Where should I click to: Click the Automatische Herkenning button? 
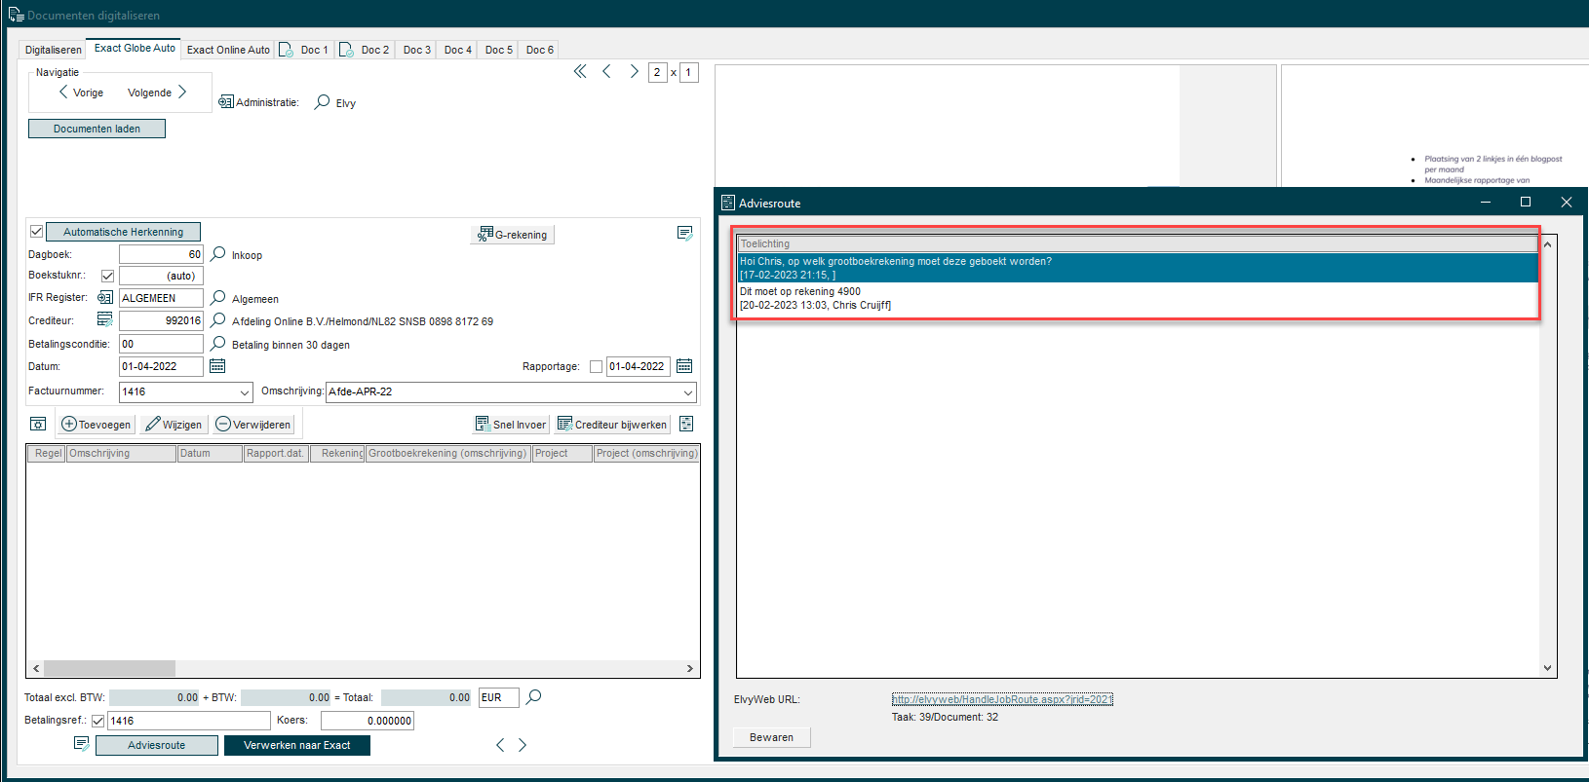(x=123, y=232)
